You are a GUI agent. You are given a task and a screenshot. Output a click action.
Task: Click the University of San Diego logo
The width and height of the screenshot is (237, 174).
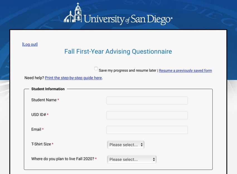(118, 14)
